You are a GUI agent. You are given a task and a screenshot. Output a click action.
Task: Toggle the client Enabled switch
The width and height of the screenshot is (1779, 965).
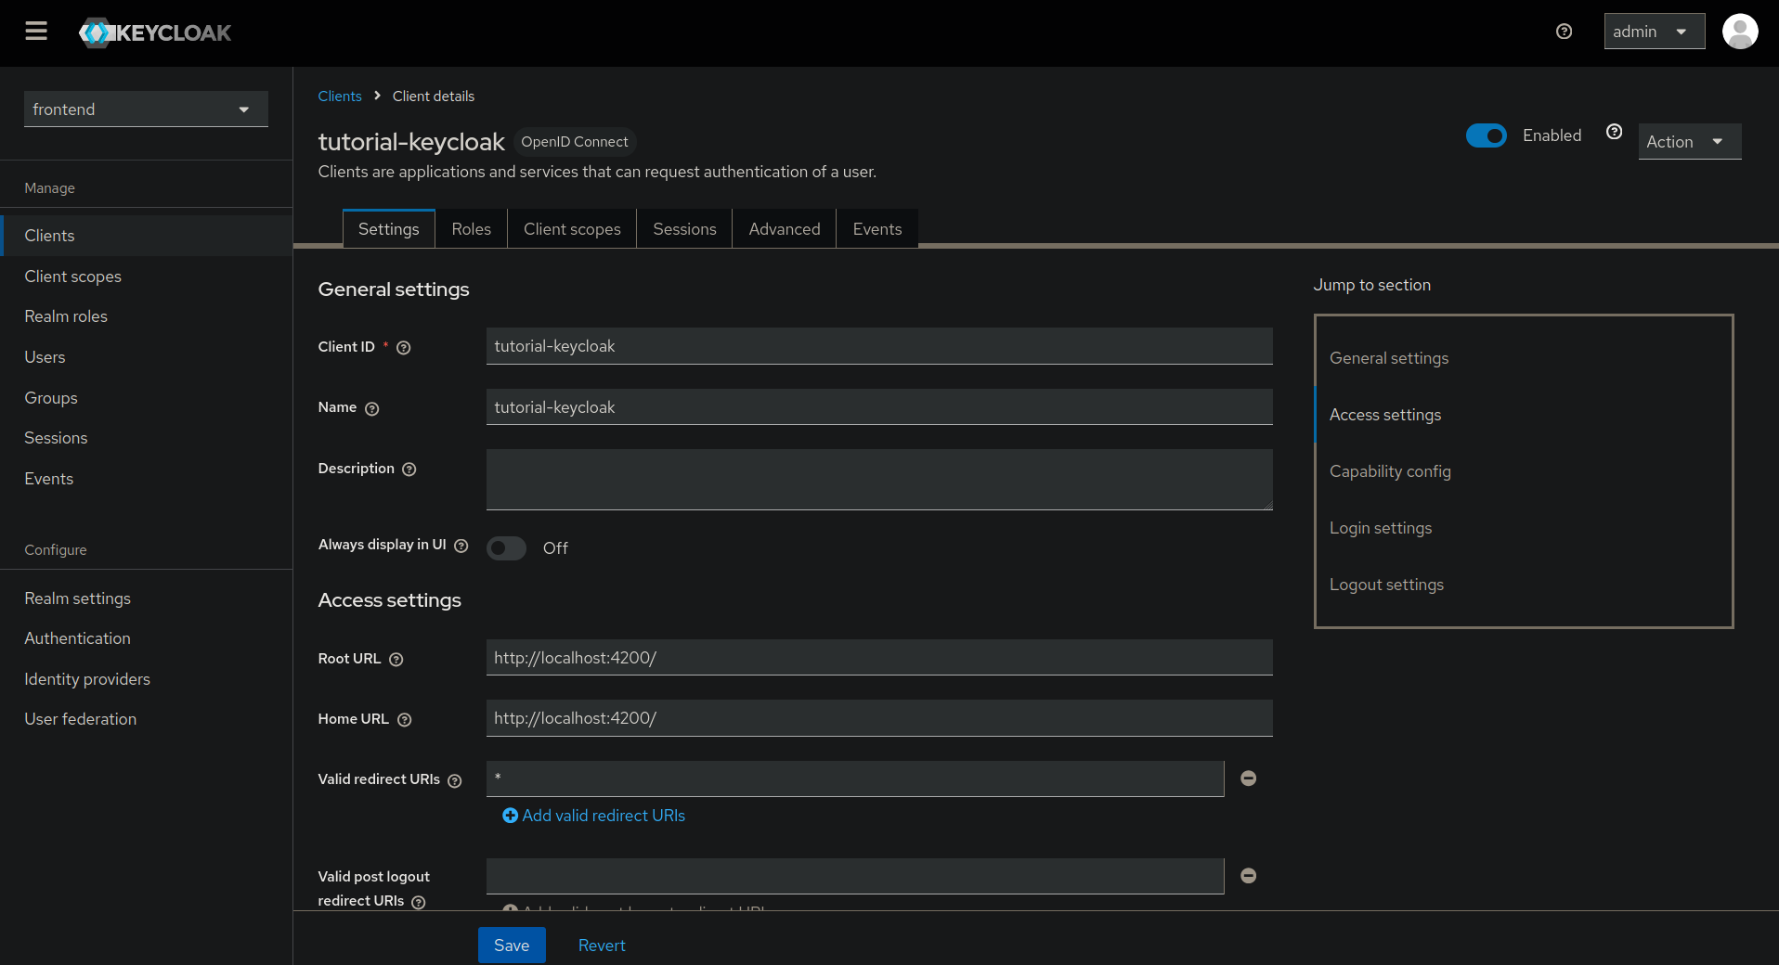pos(1486,135)
